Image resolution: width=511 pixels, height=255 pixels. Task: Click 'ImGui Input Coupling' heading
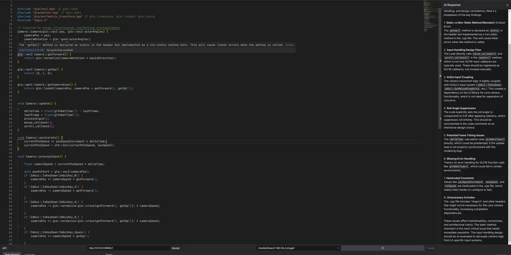point(460,77)
